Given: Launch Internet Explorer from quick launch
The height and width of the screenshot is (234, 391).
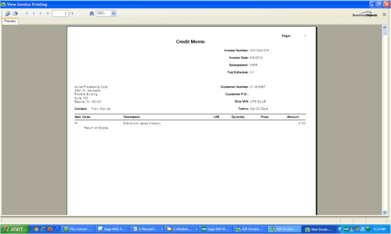Looking at the screenshot, I should (x=43, y=229).
